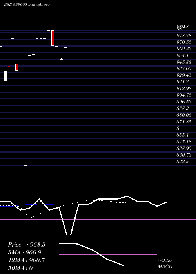Select the 904.75 price axis label

point(184,95)
